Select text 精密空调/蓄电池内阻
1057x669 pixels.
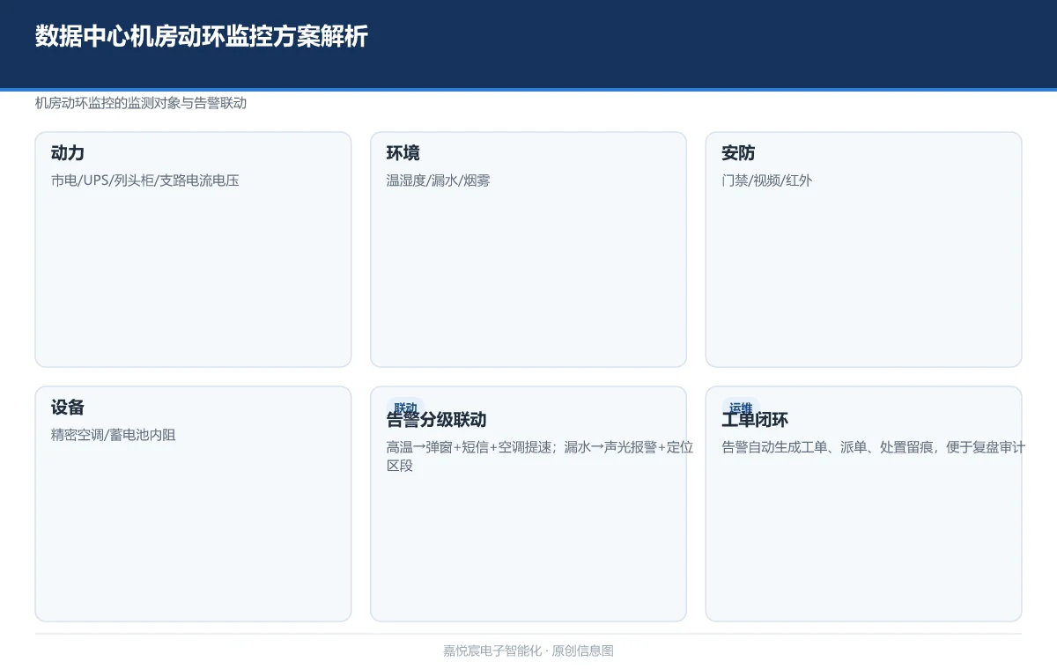point(114,435)
